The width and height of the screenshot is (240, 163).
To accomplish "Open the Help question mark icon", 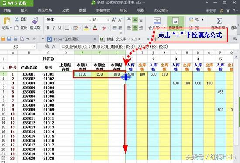I will coord(234,10).
